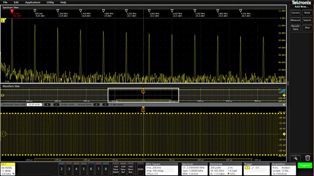Click the Waveform View title
This screenshot has width=314, height=176.
pos(11,86)
